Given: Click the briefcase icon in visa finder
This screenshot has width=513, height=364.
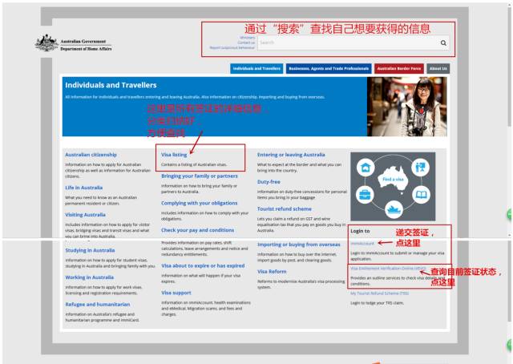Looking at the screenshot, I should 365,195.
